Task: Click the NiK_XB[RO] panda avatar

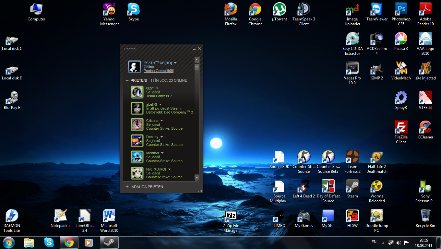Action: 137,173
